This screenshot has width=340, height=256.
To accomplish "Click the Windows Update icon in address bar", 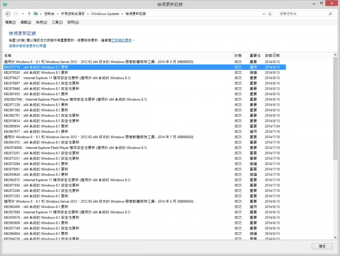I will 36,14.
